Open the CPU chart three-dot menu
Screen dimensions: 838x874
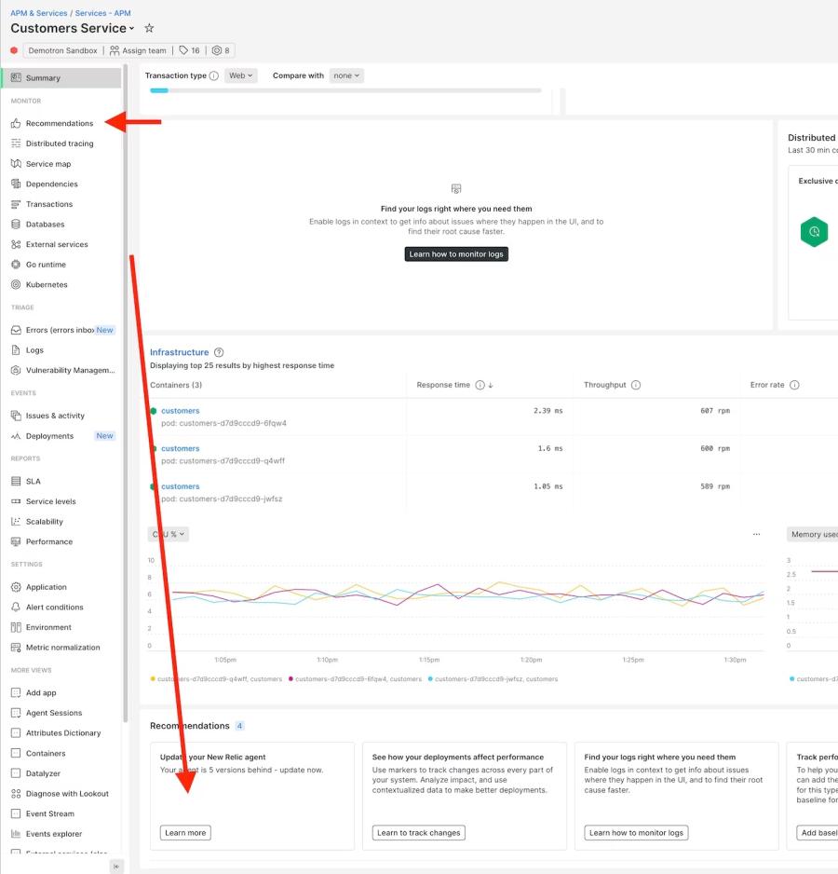pyautogui.click(x=756, y=534)
